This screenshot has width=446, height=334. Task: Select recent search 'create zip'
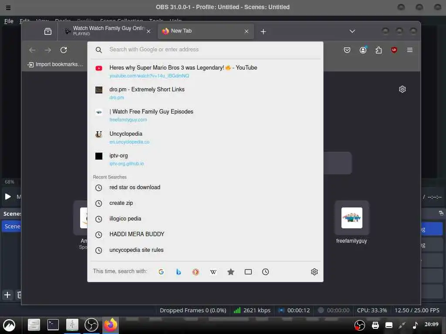tap(206, 203)
